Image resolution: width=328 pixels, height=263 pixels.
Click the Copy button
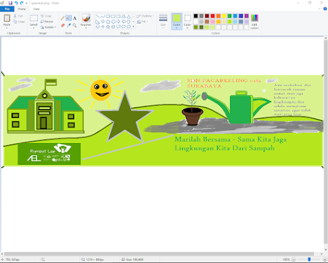pyautogui.click(x=19, y=22)
